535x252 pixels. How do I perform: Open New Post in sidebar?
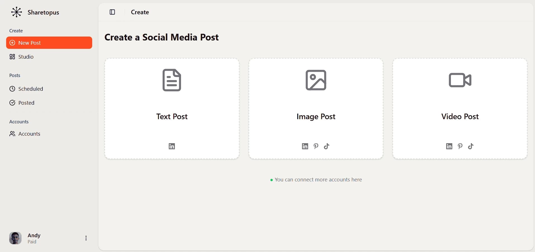tap(49, 43)
